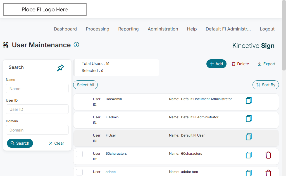The width and height of the screenshot is (286, 176).
Task: Toggle the pin icon on Search panel
Action: point(60,68)
